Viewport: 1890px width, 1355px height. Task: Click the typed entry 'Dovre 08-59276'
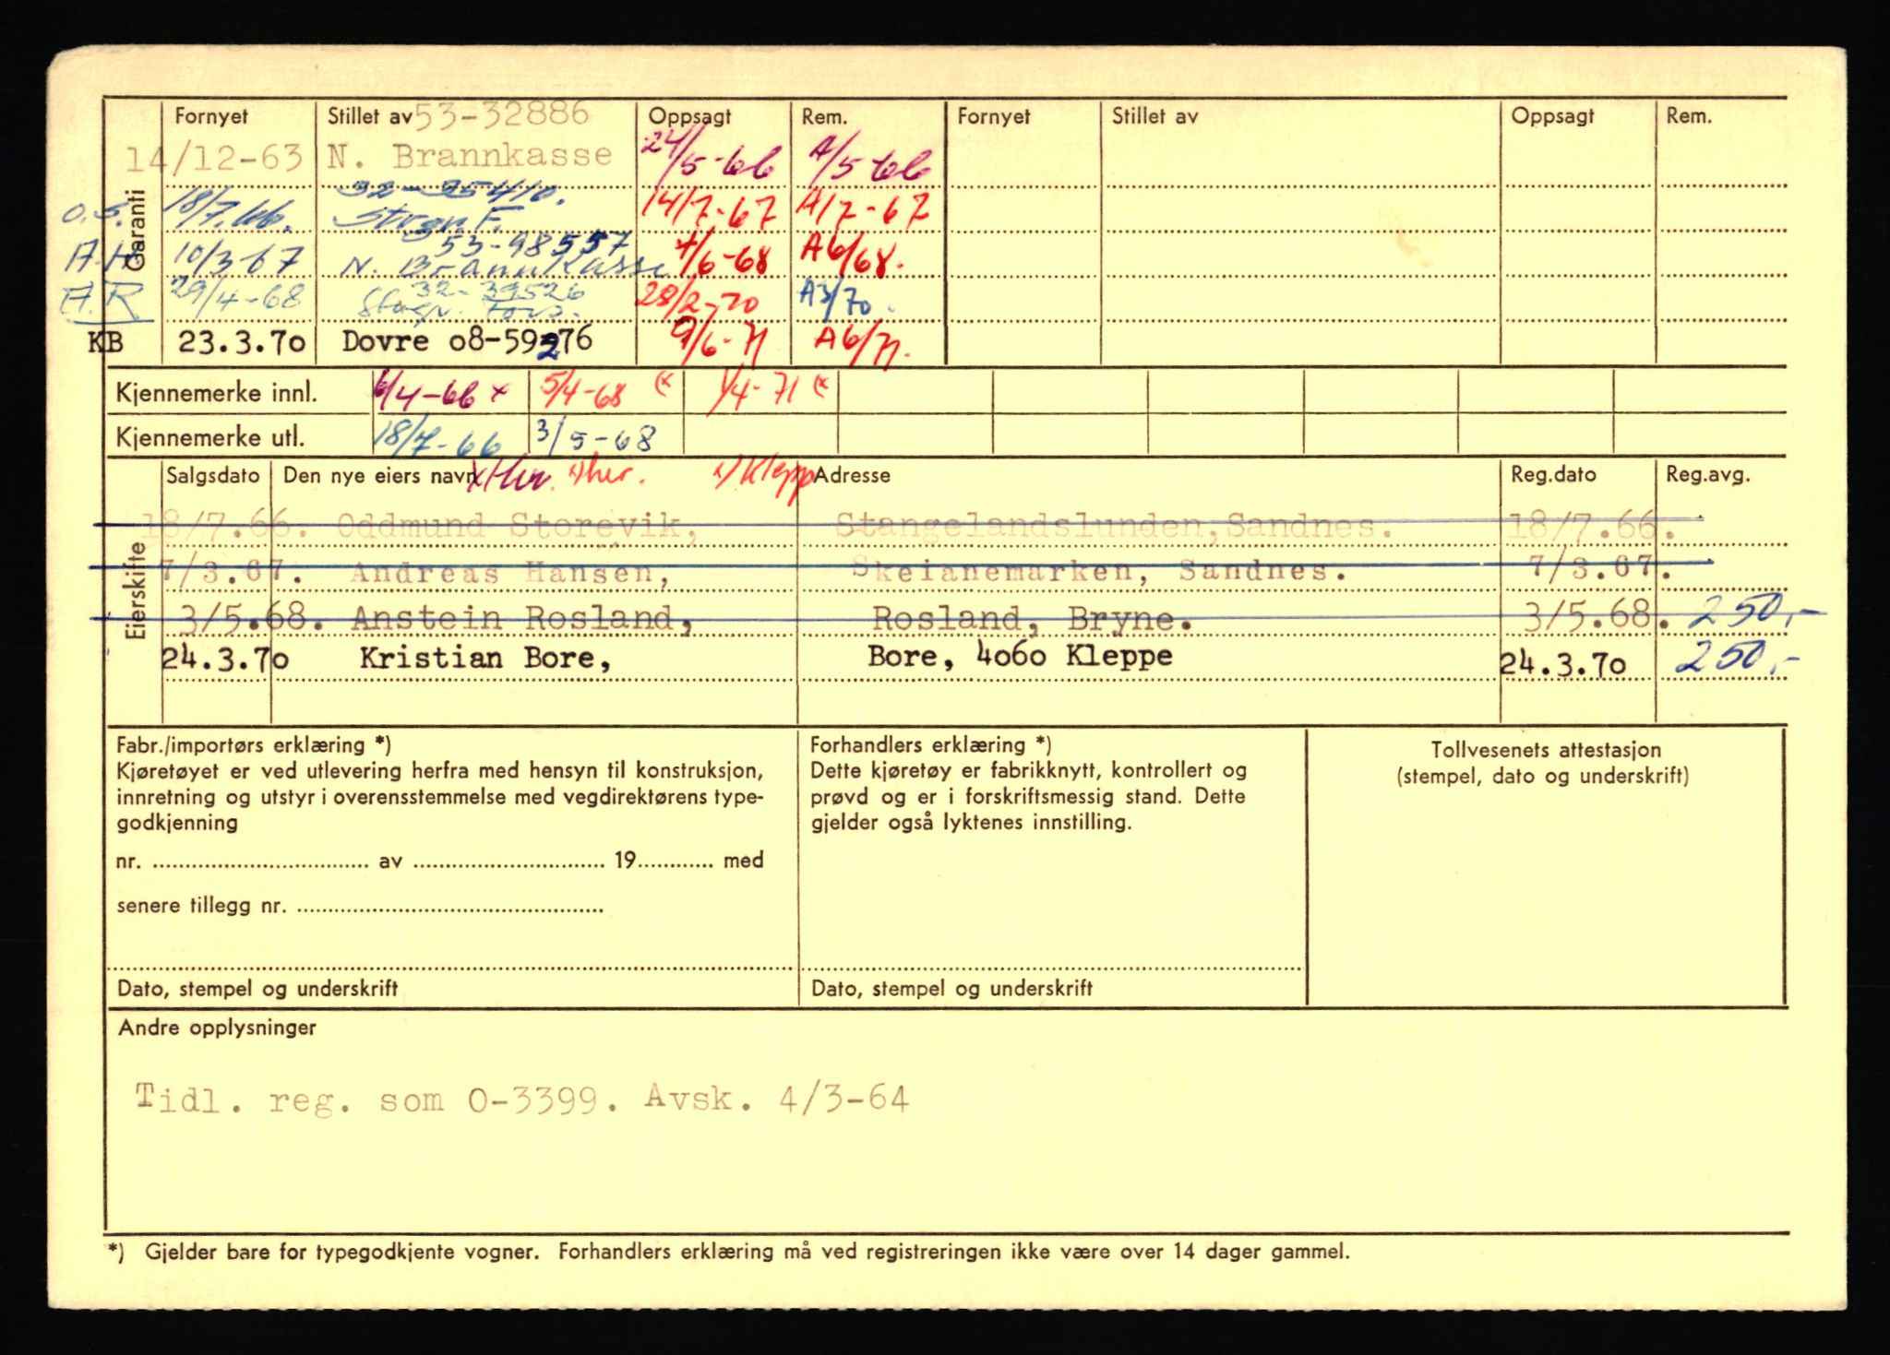point(468,340)
